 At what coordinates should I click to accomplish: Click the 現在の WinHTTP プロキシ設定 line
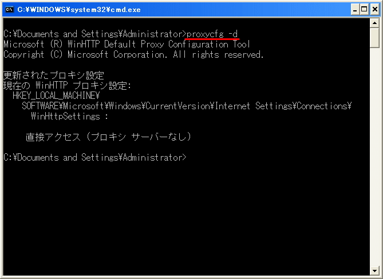[68, 85]
